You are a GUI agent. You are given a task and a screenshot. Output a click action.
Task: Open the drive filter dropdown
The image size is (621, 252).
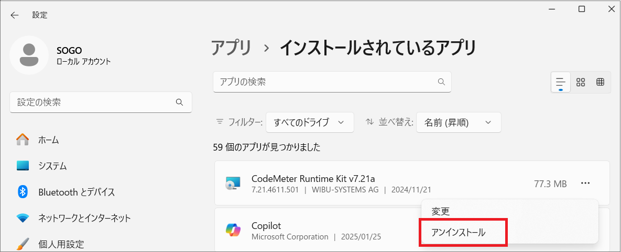(310, 122)
